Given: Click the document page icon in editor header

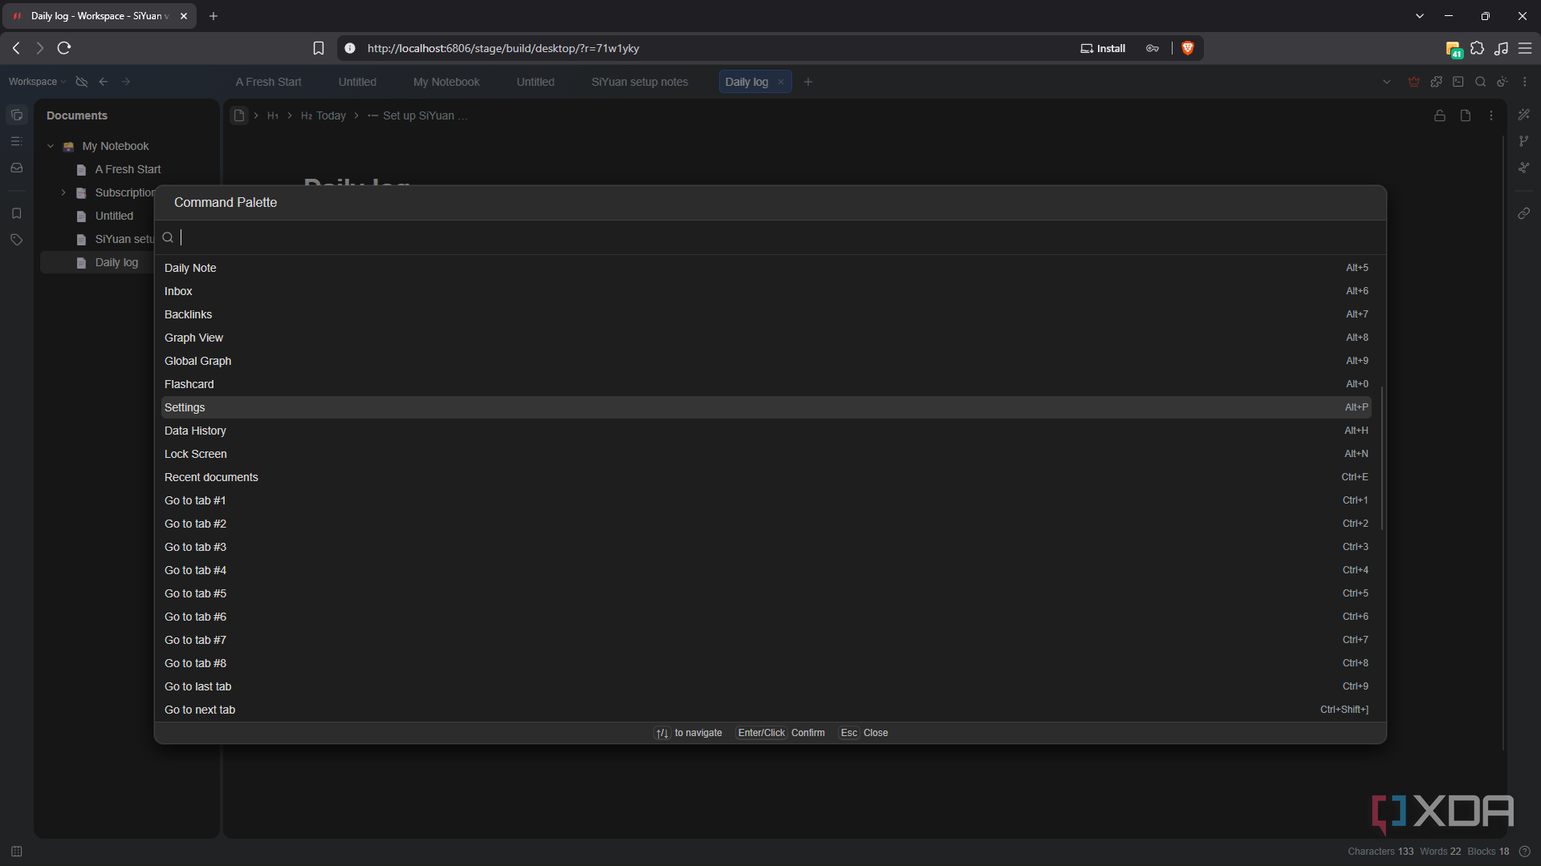Looking at the screenshot, I should 1466,115.
